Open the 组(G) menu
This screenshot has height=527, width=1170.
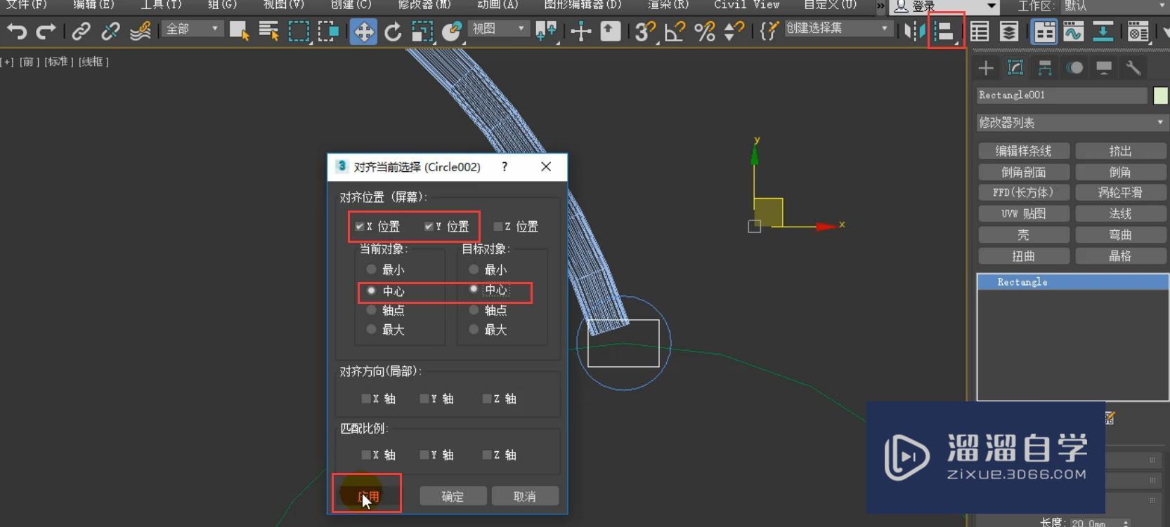coord(222,5)
